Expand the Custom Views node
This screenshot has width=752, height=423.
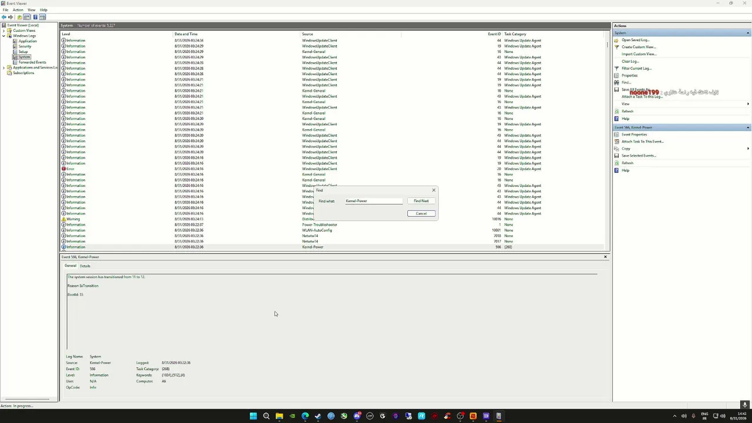tap(4, 31)
